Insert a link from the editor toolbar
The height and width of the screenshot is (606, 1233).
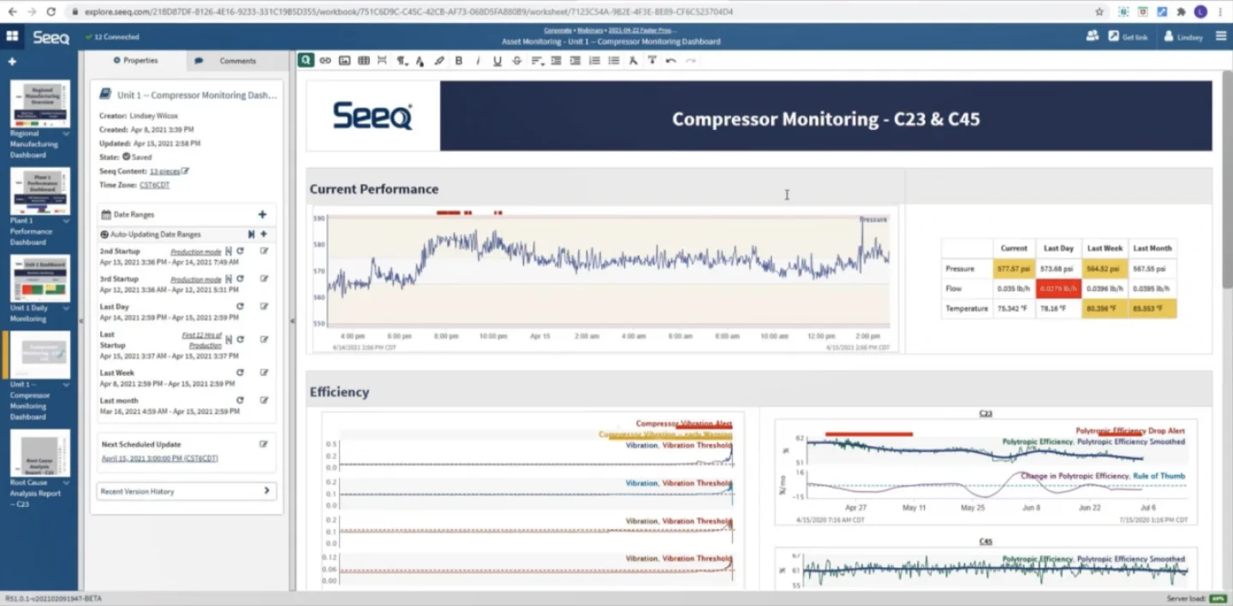coord(325,61)
